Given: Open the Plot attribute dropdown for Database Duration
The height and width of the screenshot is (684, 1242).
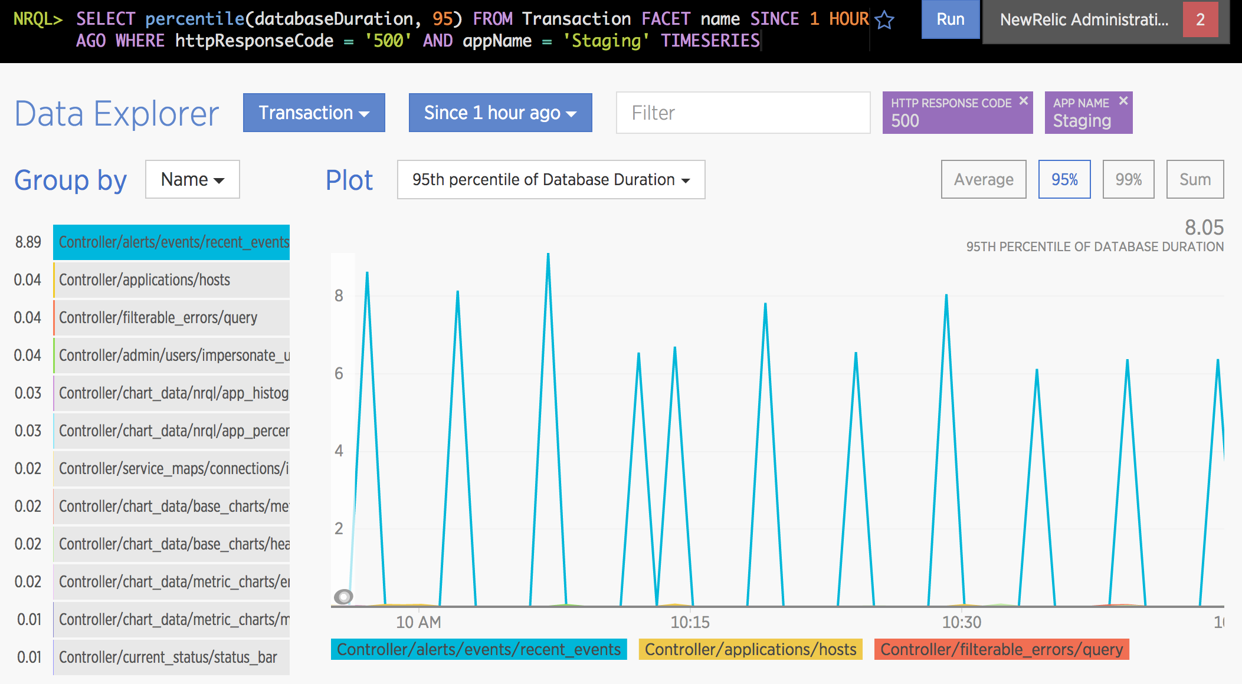Looking at the screenshot, I should 550,179.
